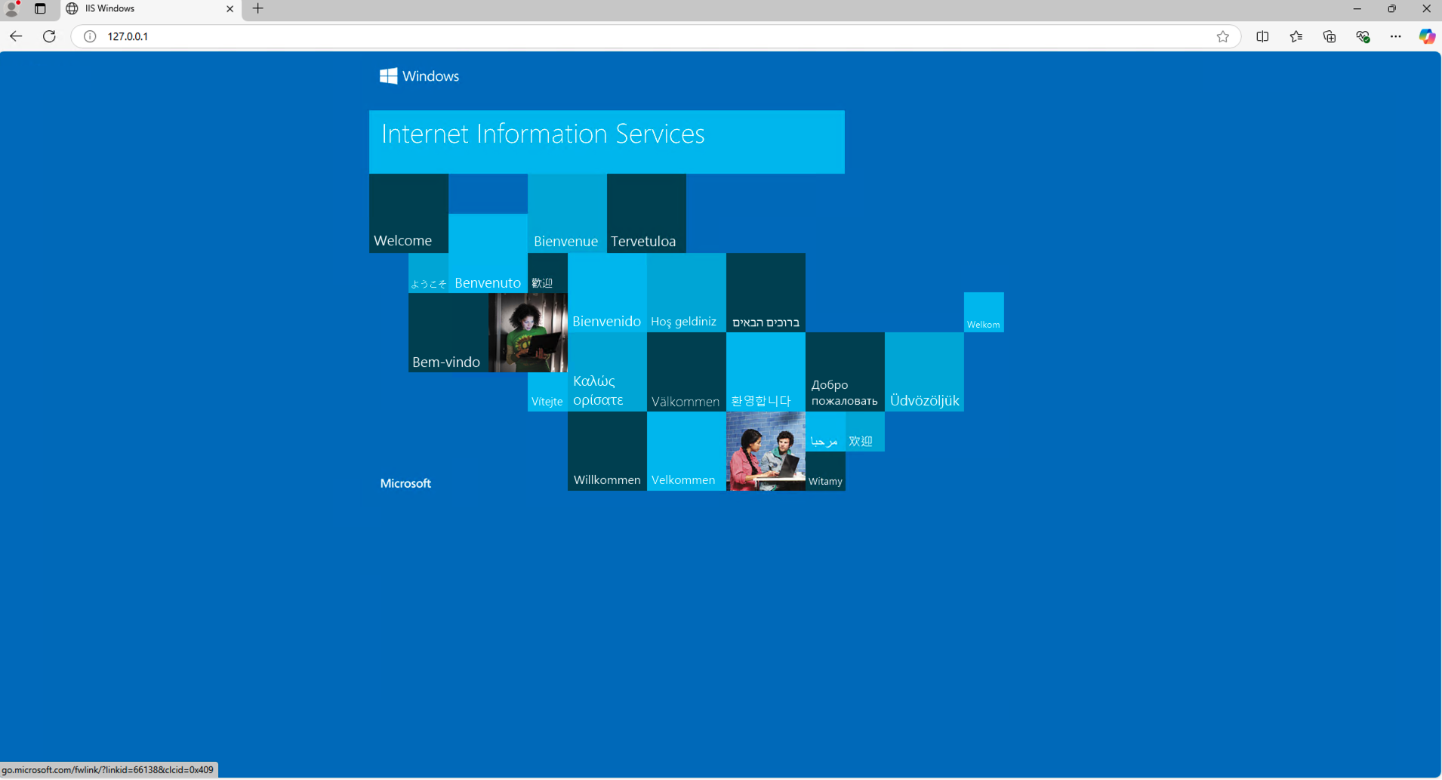
Task: Minimize the browser window
Action: coord(1357,8)
